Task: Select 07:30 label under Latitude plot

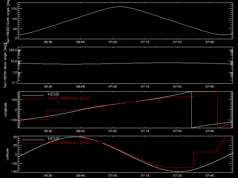Action: coord(177,175)
